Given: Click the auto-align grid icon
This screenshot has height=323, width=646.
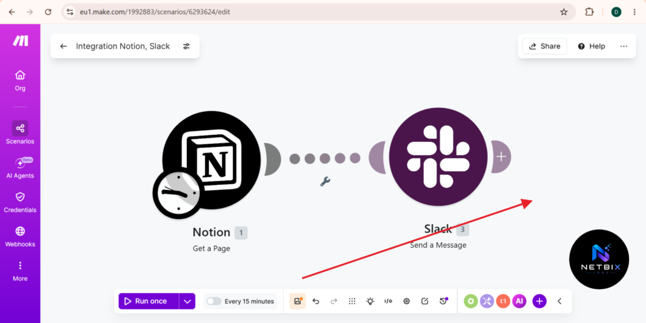Looking at the screenshot, I should [x=352, y=301].
